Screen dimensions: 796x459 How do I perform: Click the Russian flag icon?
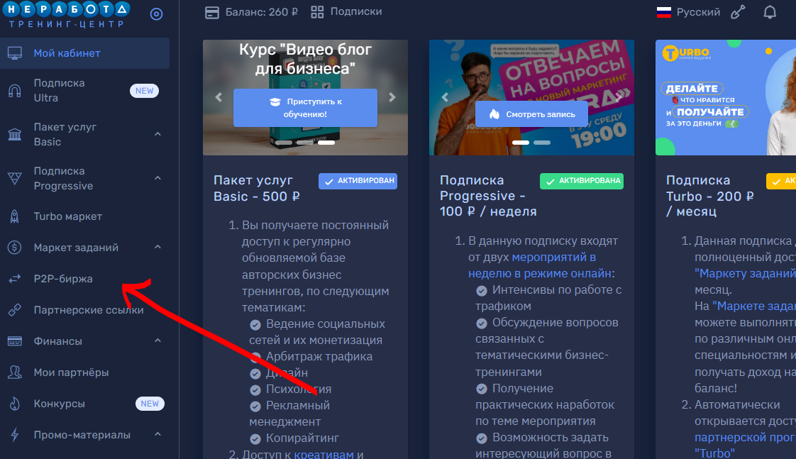point(663,12)
